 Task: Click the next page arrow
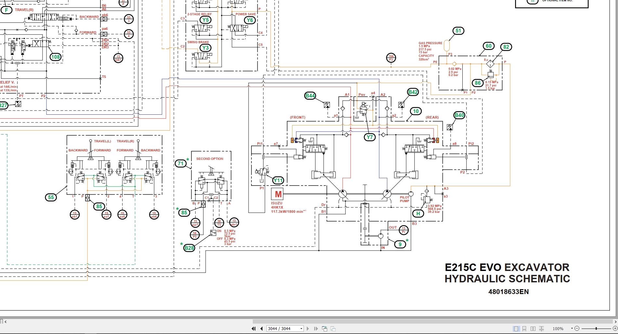coord(308,328)
